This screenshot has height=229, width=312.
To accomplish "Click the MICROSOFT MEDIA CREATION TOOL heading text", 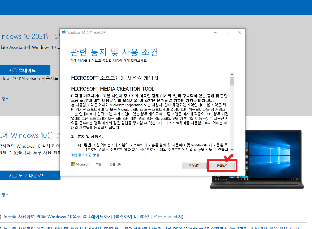I will click(112, 89).
